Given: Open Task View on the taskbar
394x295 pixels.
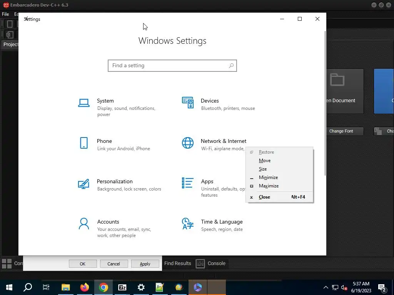Looking at the screenshot, I should point(46,287).
